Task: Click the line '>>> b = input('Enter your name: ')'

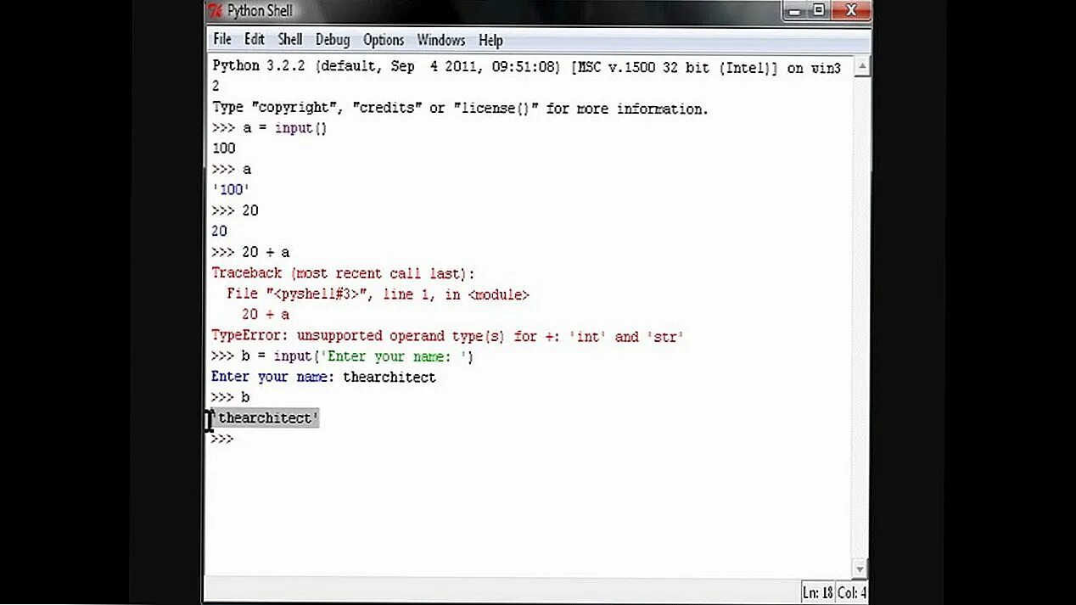Action: coord(343,356)
